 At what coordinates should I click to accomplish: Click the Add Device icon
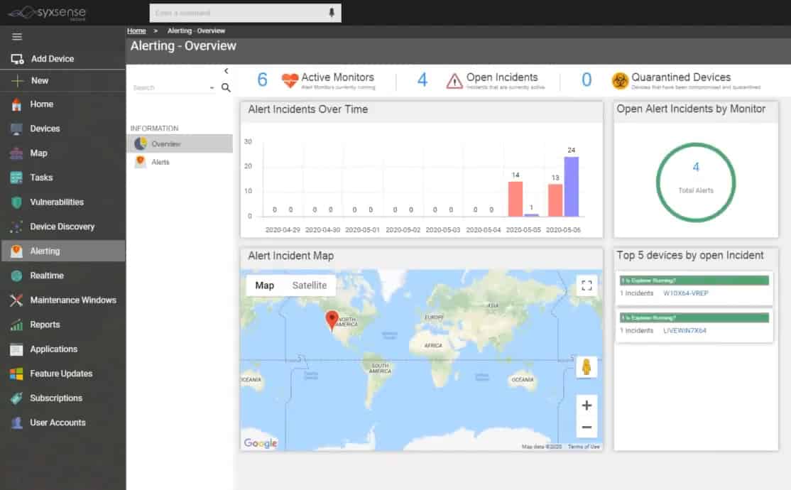click(17, 59)
